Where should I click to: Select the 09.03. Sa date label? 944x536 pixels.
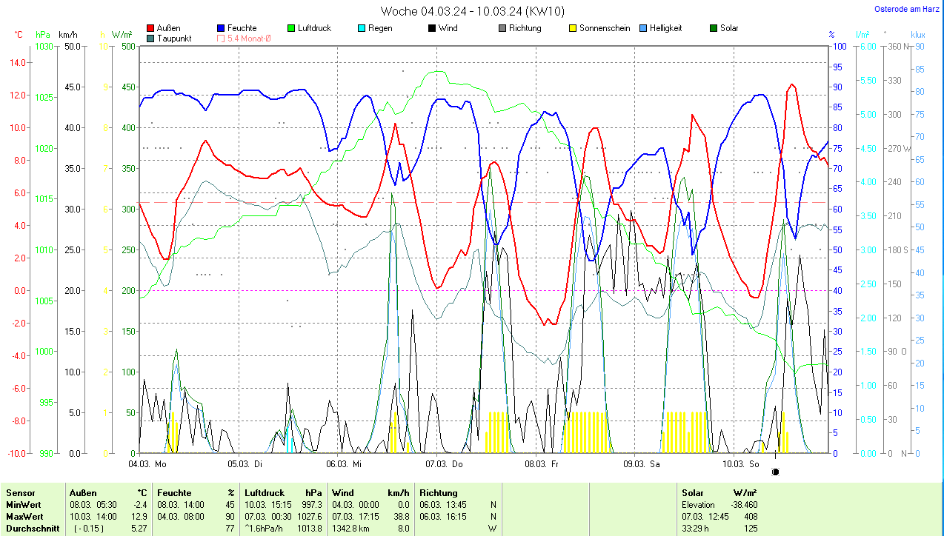pos(642,464)
